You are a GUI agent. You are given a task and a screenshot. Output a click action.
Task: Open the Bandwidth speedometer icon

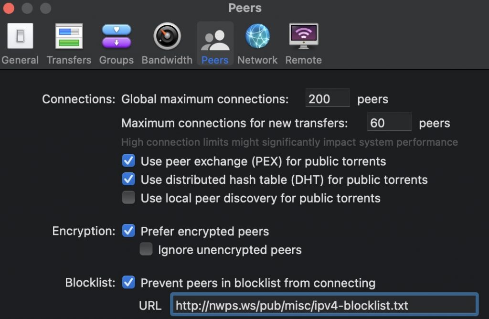(x=167, y=36)
